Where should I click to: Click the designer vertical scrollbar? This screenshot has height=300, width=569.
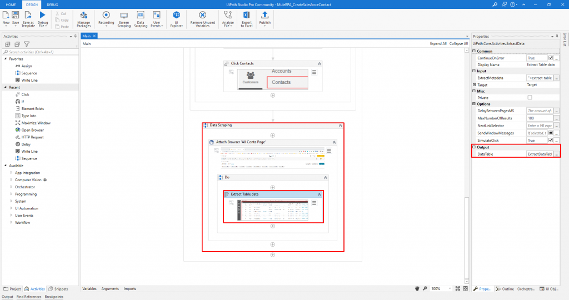tap(467, 238)
